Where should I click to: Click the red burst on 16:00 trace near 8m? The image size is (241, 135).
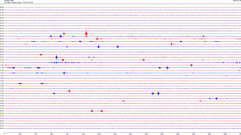coord(69,91)
